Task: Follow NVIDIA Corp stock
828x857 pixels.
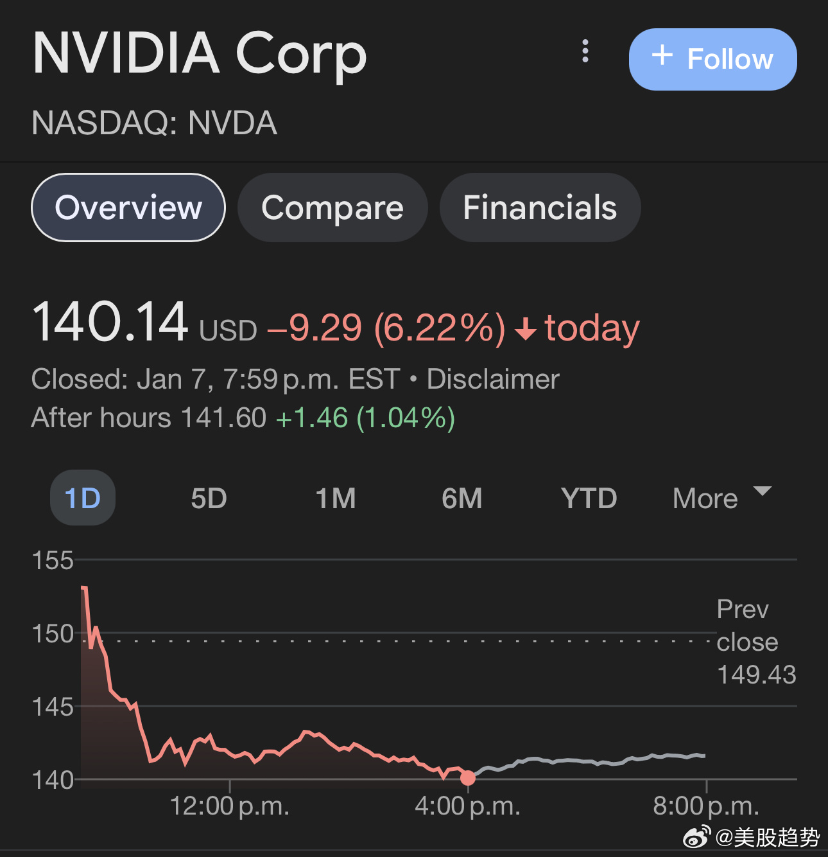Action: pos(712,59)
